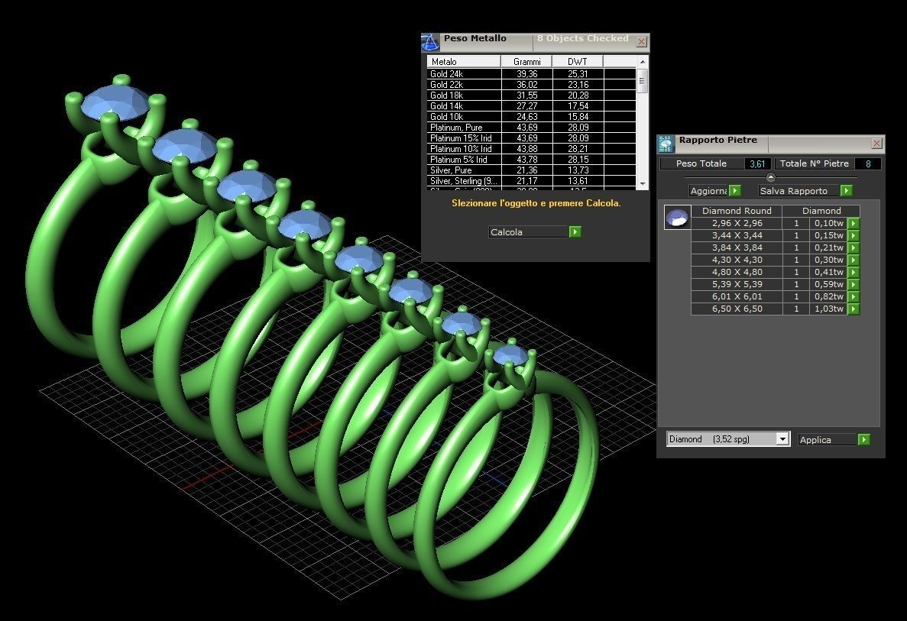Select the Platinum 5% Irid row
This screenshot has height=621, width=907.
[532, 160]
